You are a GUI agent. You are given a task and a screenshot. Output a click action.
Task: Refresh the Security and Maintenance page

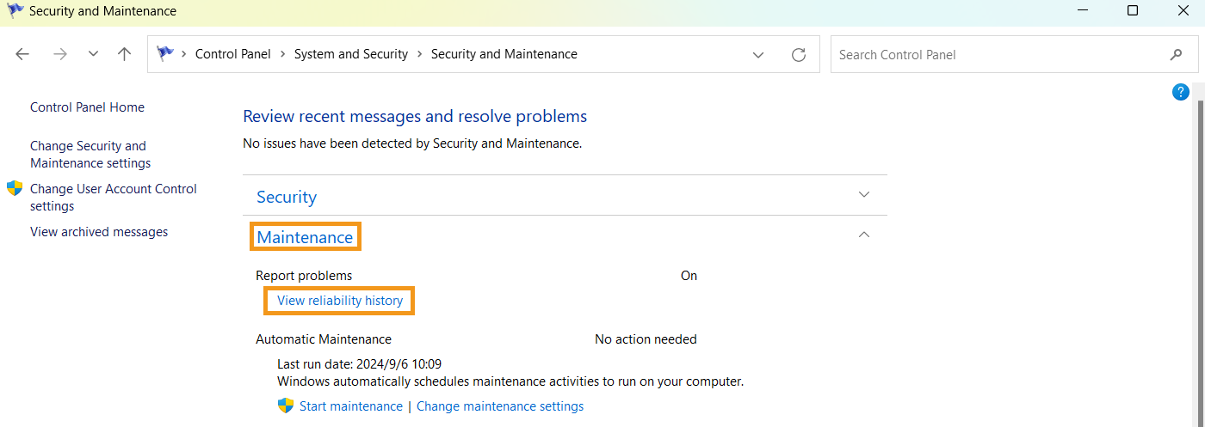(799, 54)
